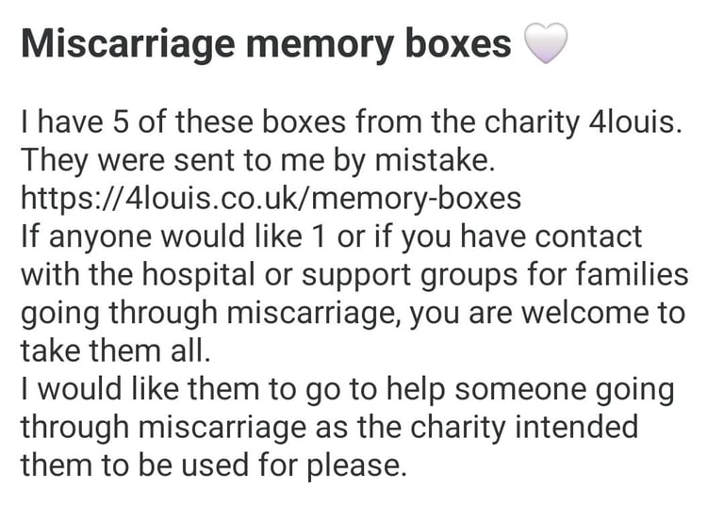
Task: Open the 4louis.co.uk/memory-boxes link
Action: click(271, 199)
